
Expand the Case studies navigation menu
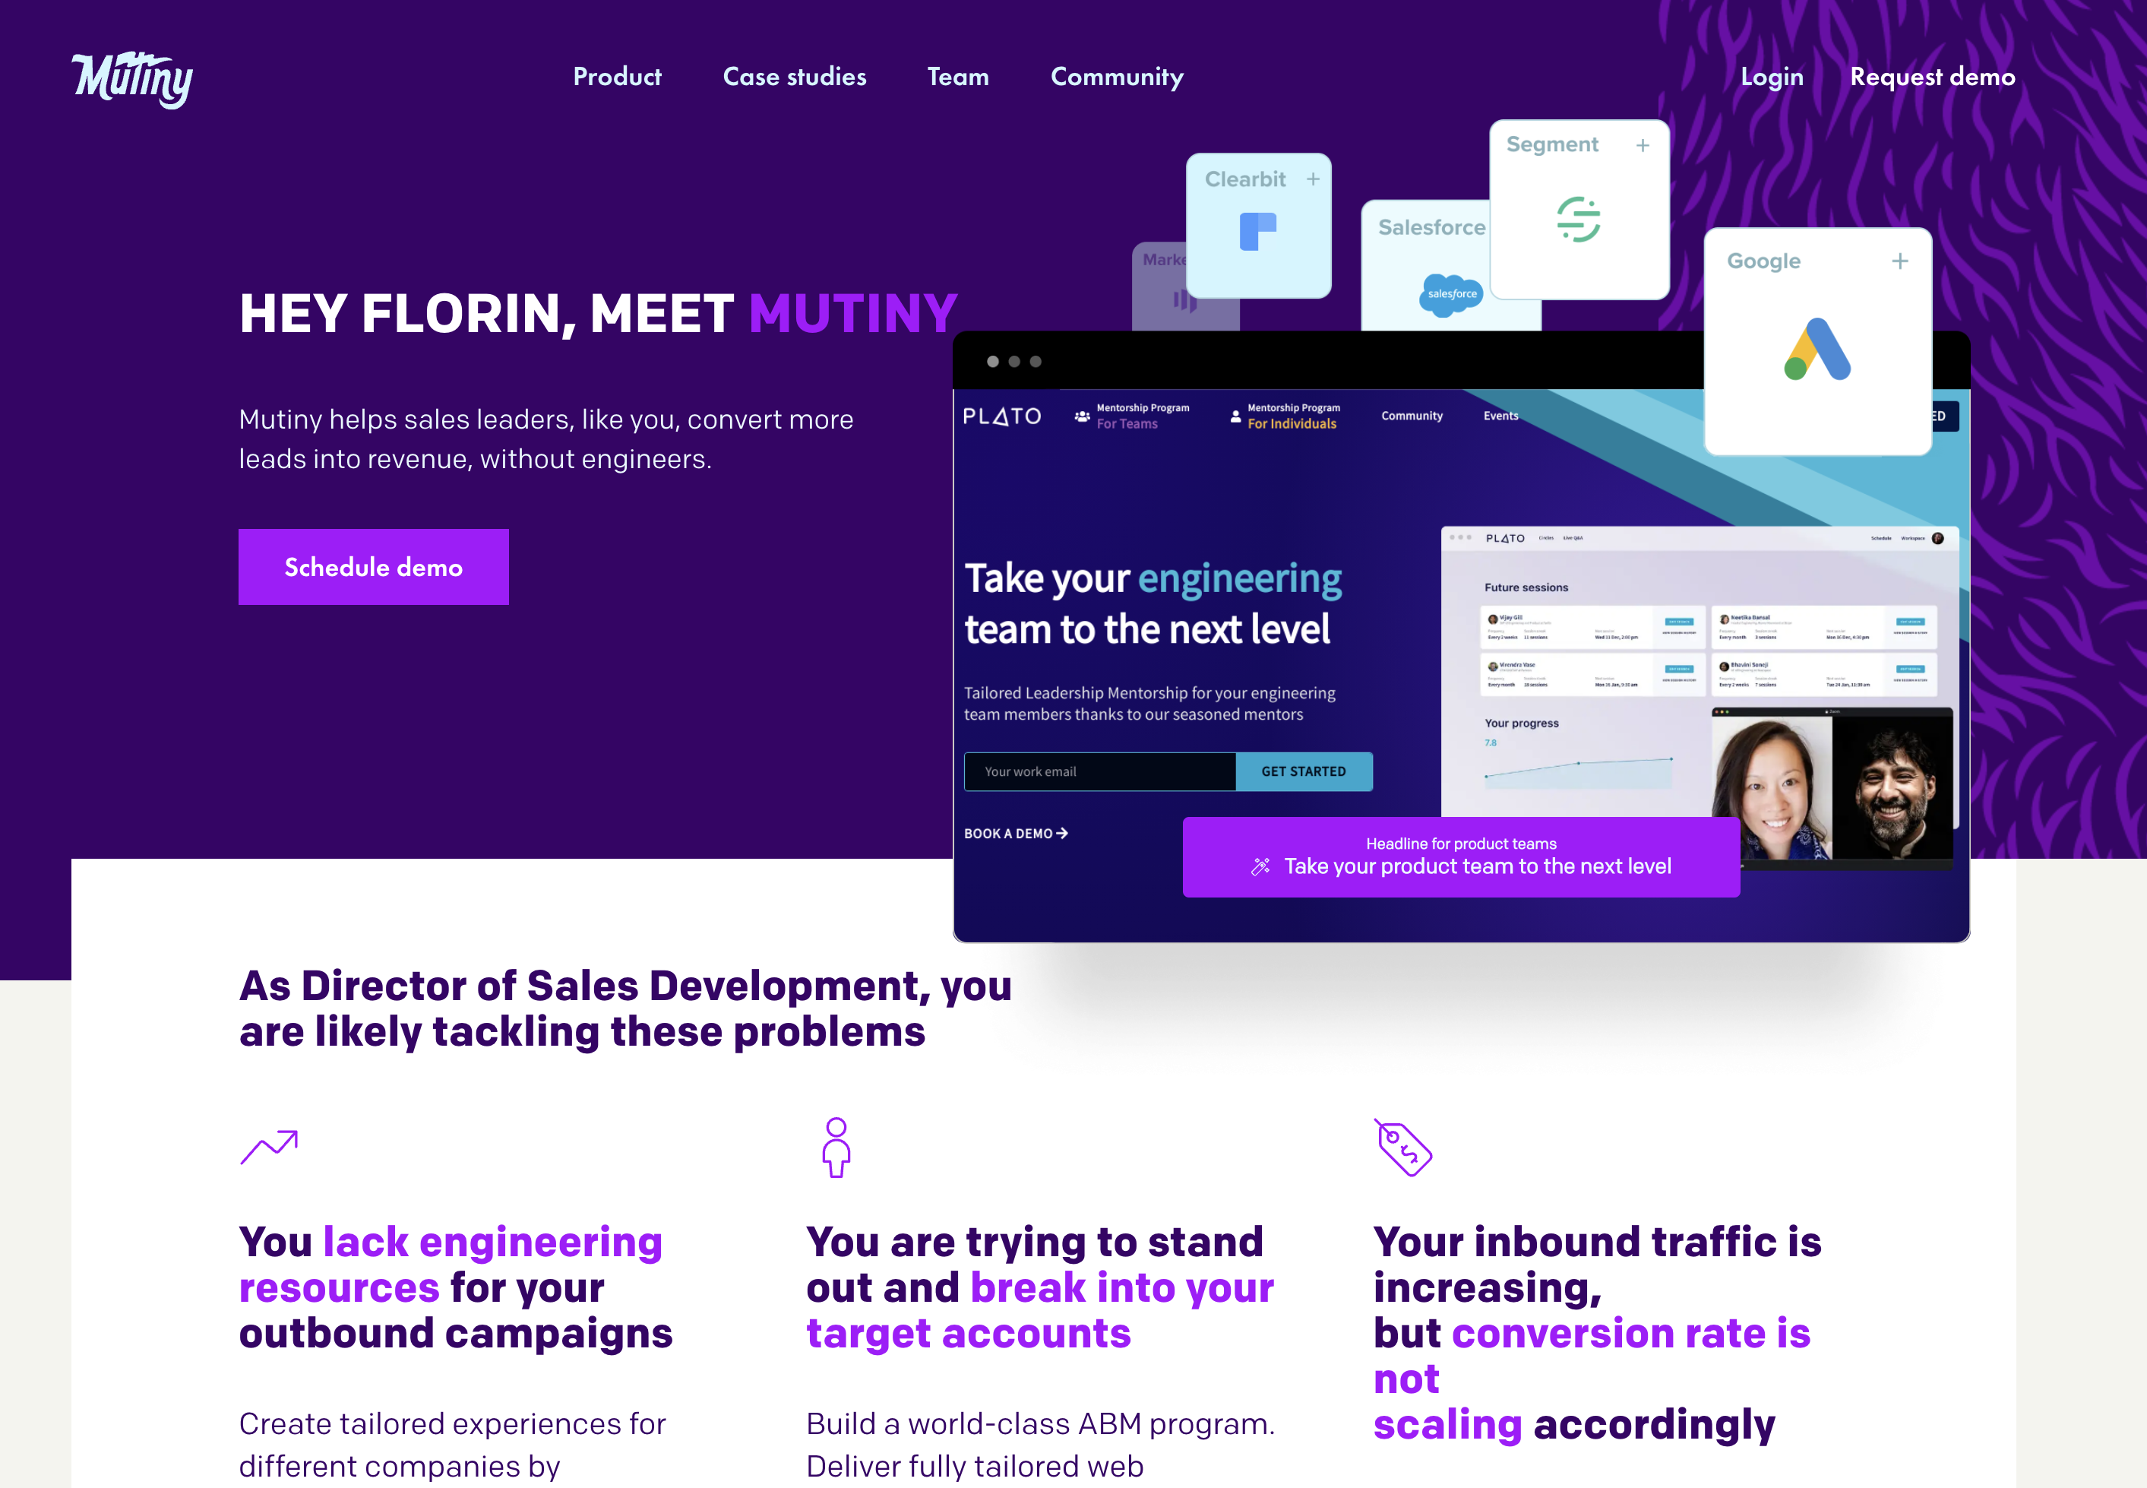point(795,77)
